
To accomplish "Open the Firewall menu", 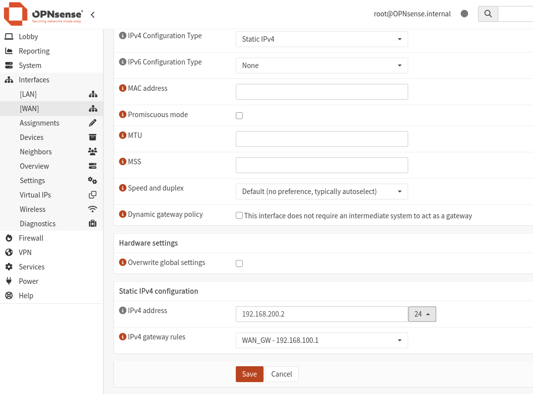I will [x=31, y=238].
